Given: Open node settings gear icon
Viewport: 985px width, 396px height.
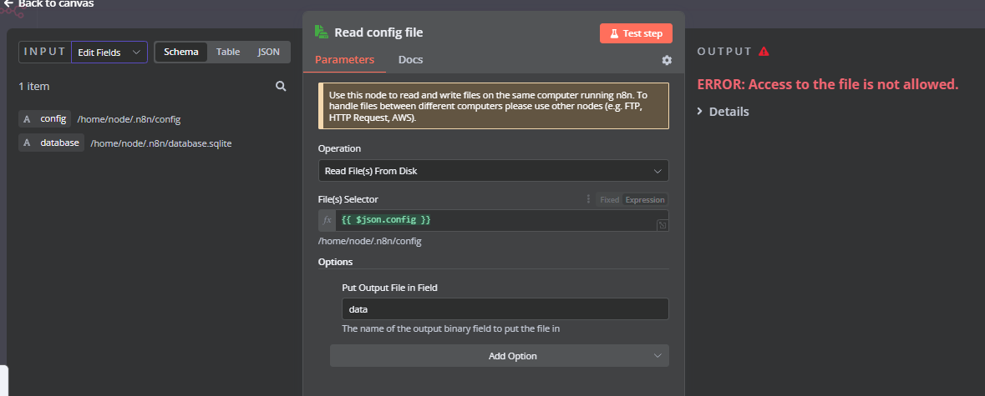Looking at the screenshot, I should 667,60.
